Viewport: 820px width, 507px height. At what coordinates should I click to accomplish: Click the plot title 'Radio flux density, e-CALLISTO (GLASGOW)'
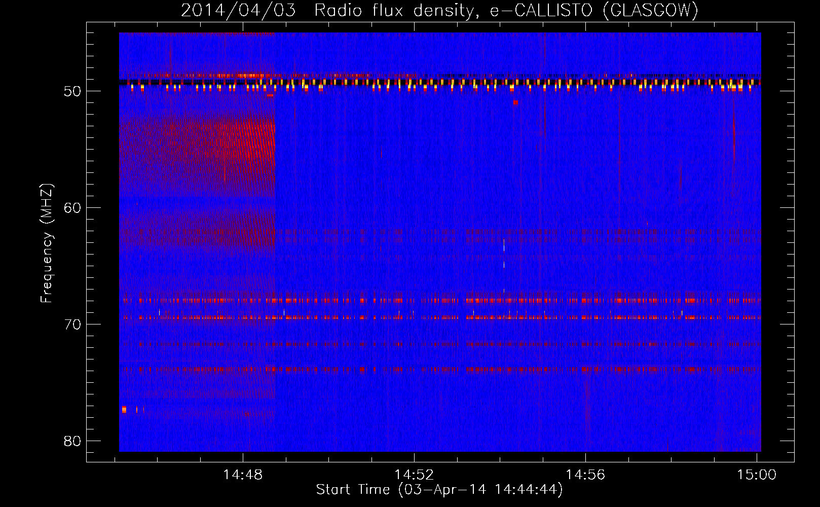[506, 11]
